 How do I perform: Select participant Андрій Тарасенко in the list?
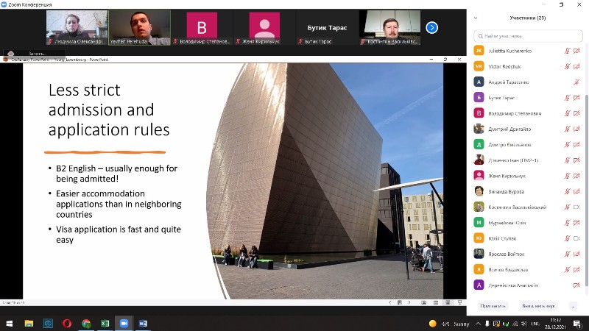pyautogui.click(x=508, y=82)
